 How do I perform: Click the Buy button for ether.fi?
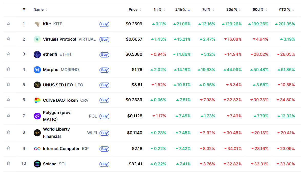(x=104, y=54)
